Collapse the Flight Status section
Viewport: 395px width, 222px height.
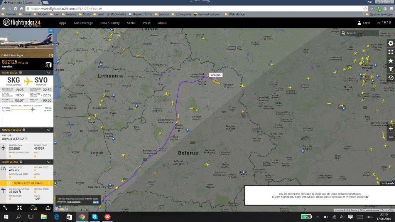coord(49,72)
